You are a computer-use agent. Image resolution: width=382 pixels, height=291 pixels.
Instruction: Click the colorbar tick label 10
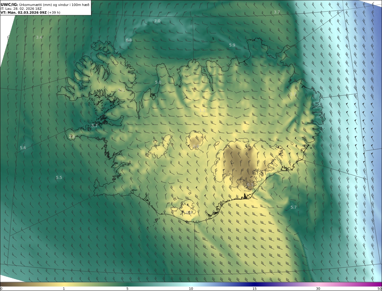[x=191, y=289]
